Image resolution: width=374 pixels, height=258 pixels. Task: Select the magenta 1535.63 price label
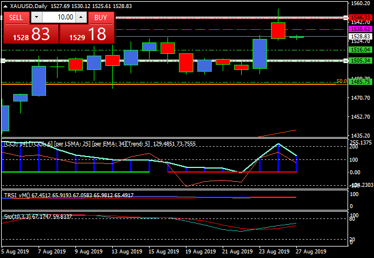pyautogui.click(x=360, y=28)
